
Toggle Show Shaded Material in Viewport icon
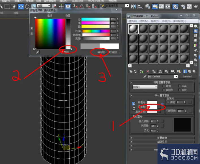point(179,71)
